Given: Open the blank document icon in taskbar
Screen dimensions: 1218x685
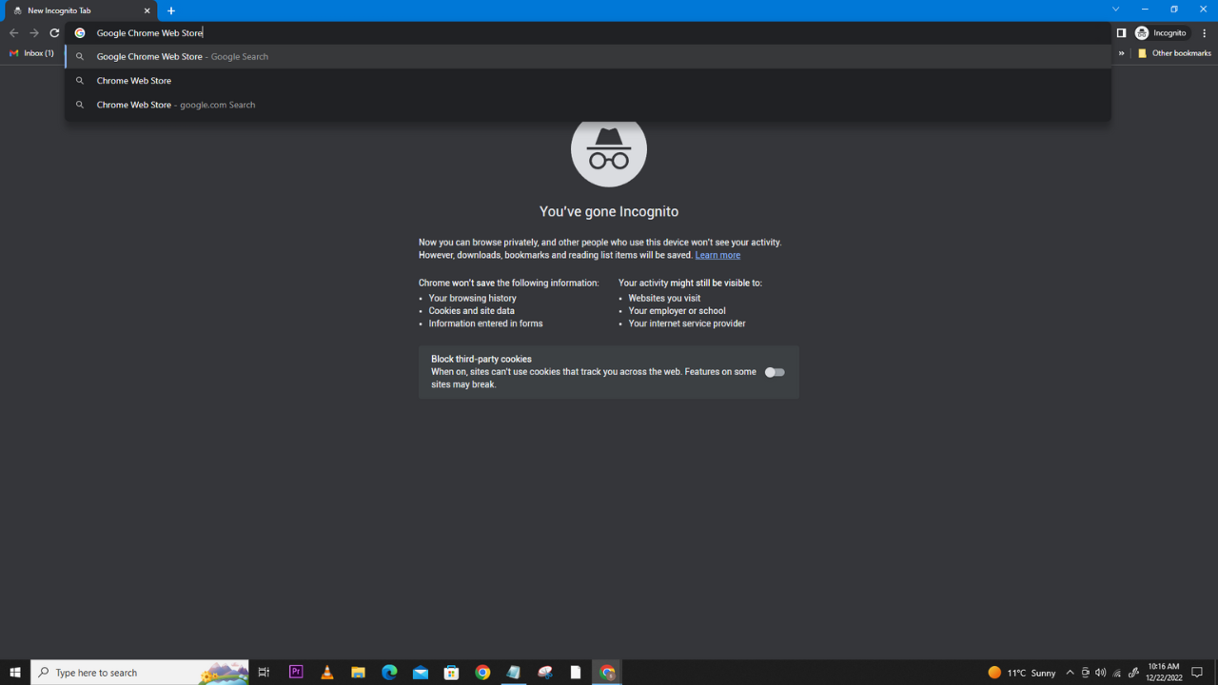Looking at the screenshot, I should 576,673.
